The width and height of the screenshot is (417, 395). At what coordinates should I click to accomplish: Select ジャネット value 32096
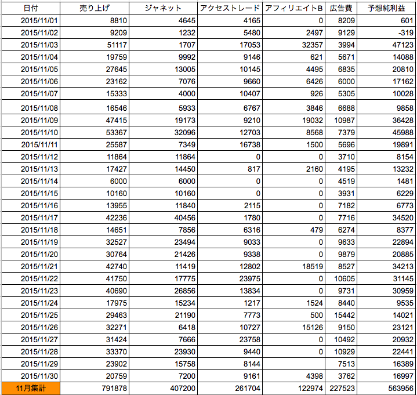(x=164, y=133)
